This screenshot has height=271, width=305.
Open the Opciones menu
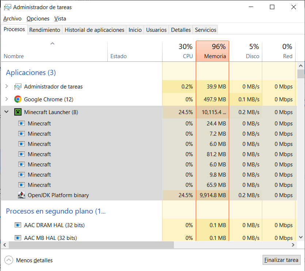[38, 19]
